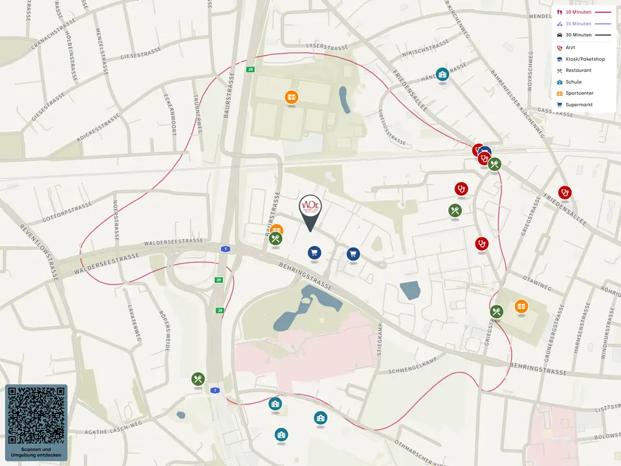Click the 'HOLBEINSTRASSE' street label

click(x=71, y=56)
